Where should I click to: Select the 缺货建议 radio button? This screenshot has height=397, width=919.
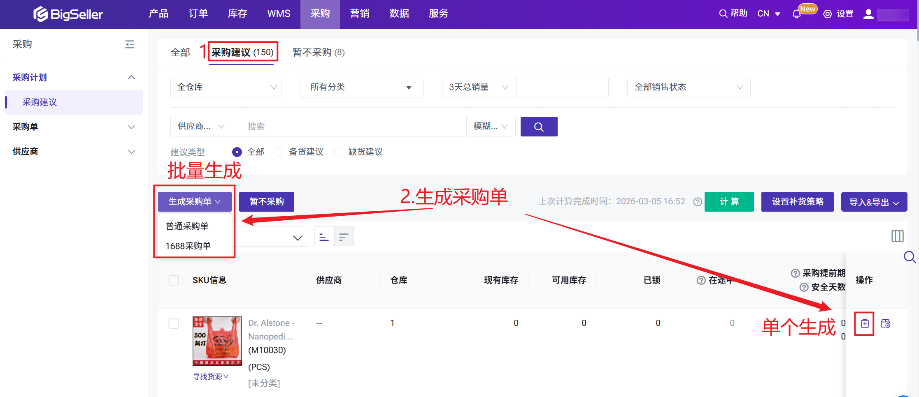(x=338, y=152)
